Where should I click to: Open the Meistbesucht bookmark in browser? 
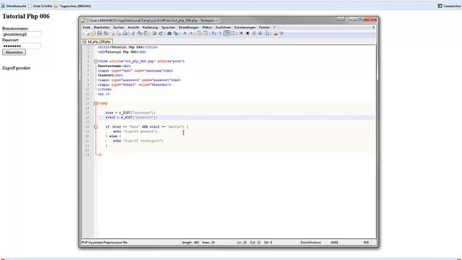coord(14,6)
